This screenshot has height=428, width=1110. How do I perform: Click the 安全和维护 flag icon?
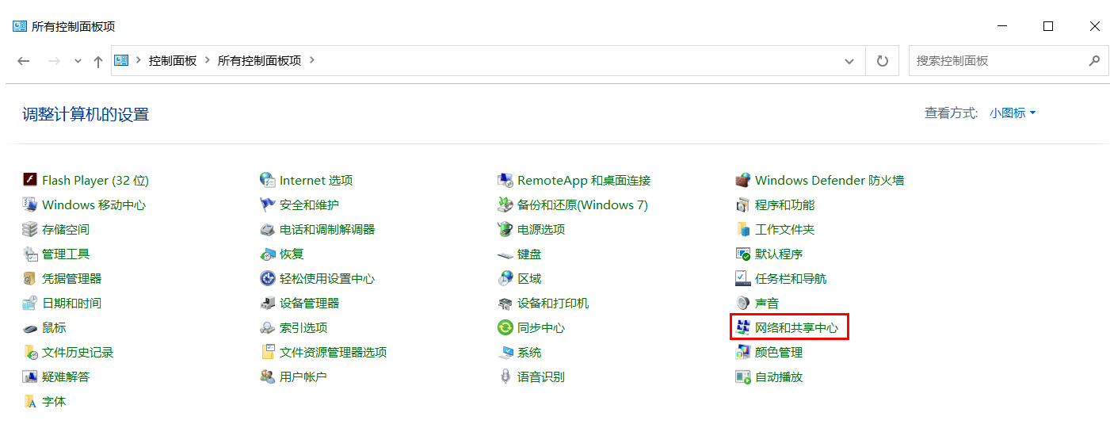(268, 204)
